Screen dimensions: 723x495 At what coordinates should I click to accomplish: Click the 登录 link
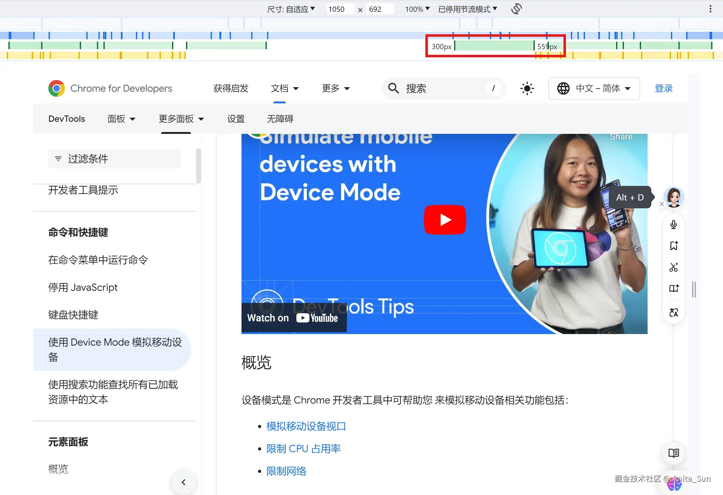point(663,88)
